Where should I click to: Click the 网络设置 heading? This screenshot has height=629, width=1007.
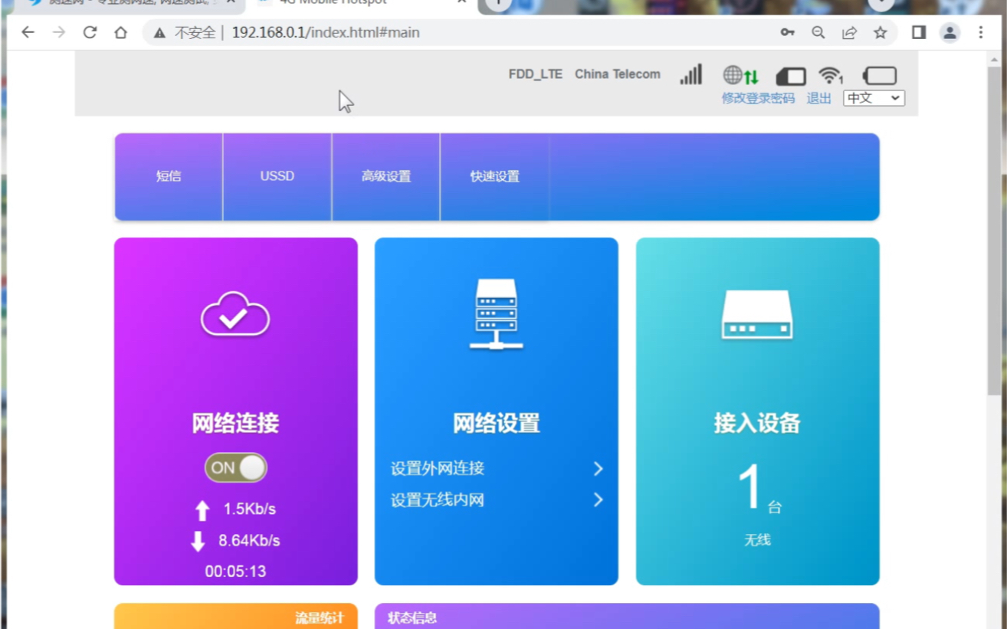pyautogui.click(x=496, y=423)
